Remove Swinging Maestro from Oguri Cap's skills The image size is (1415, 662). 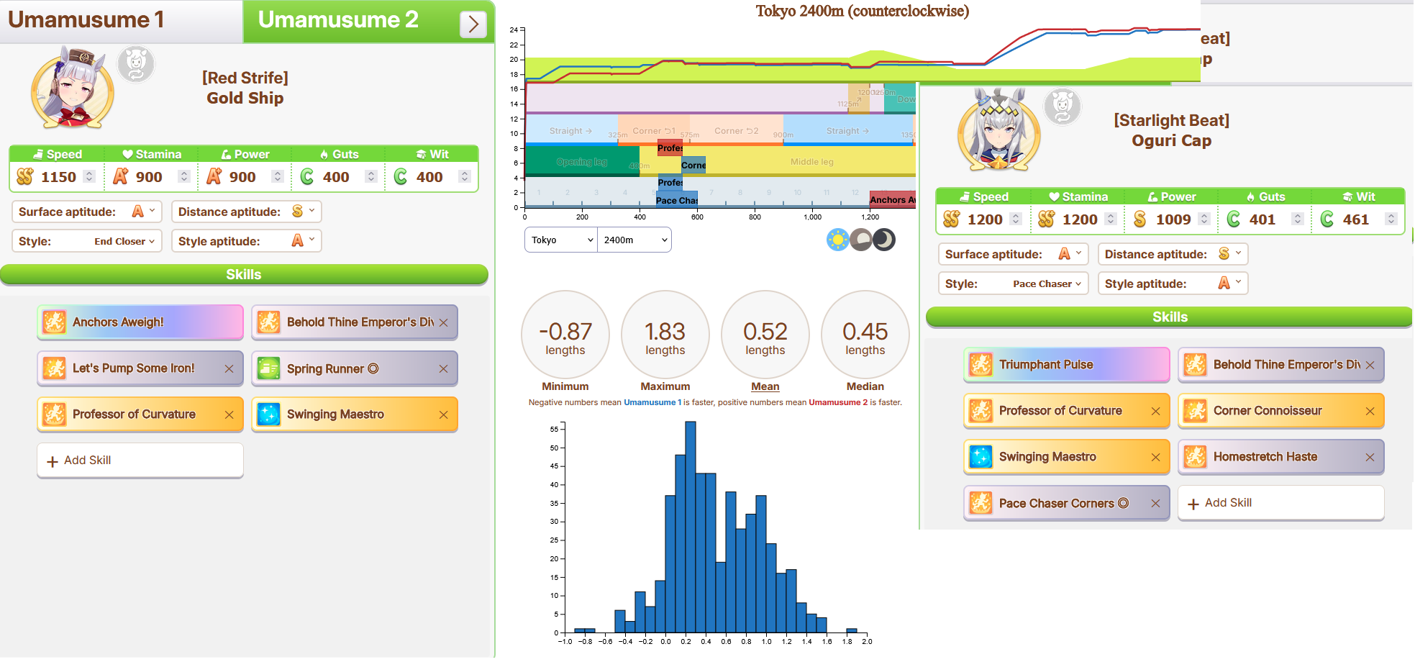[1155, 457]
